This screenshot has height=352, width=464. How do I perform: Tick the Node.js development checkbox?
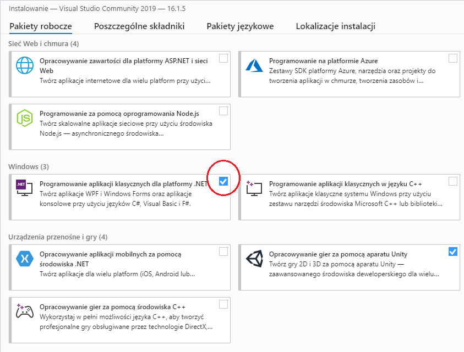tap(223, 111)
